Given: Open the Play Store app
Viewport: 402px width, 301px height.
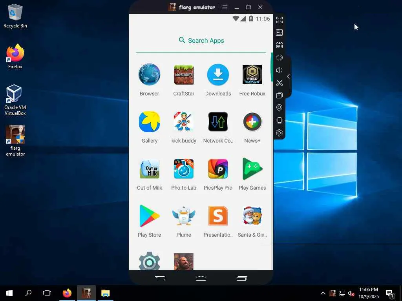Looking at the screenshot, I should 150,216.
